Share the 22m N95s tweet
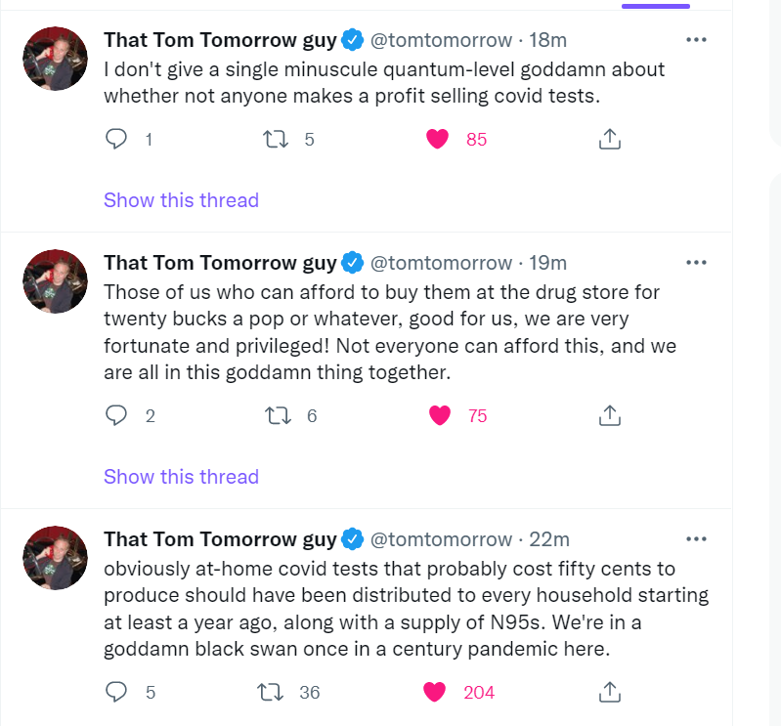This screenshot has height=726, width=781. (609, 693)
